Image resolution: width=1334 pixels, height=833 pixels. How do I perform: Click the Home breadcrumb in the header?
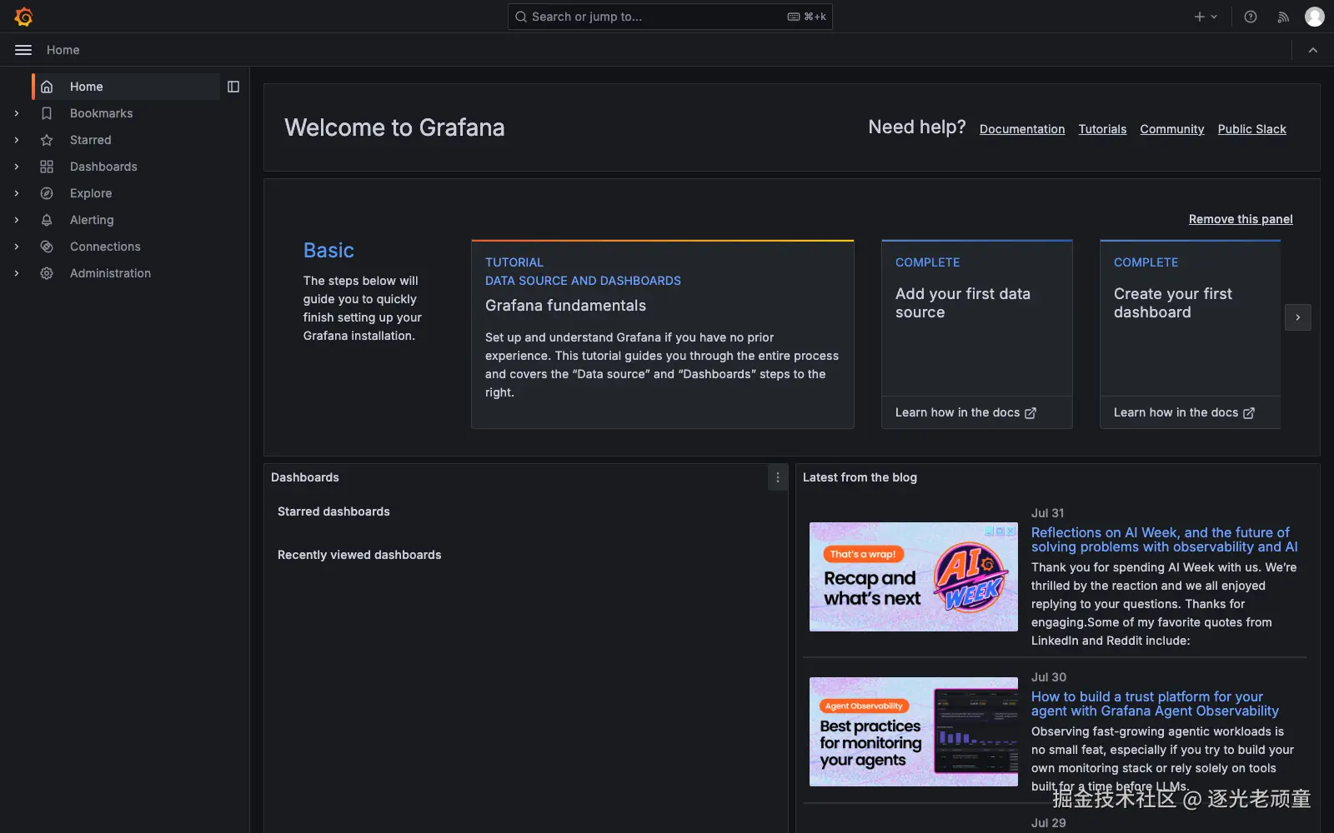pyautogui.click(x=63, y=50)
